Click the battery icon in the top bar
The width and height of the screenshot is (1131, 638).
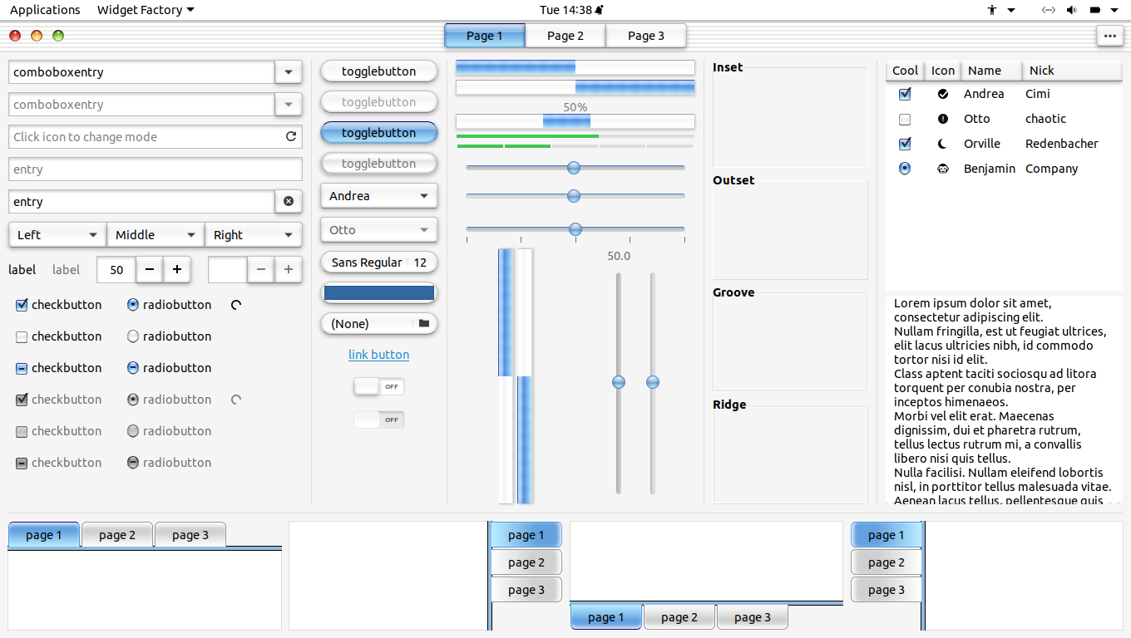[1095, 10]
